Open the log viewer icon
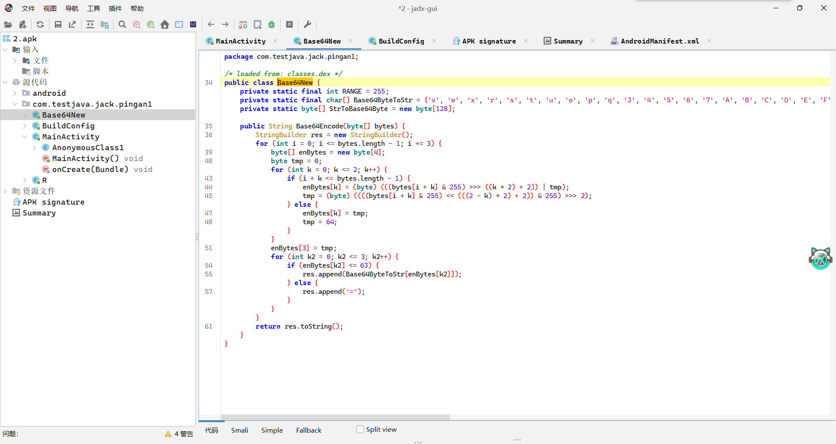The width and height of the screenshot is (836, 444). pos(289,25)
